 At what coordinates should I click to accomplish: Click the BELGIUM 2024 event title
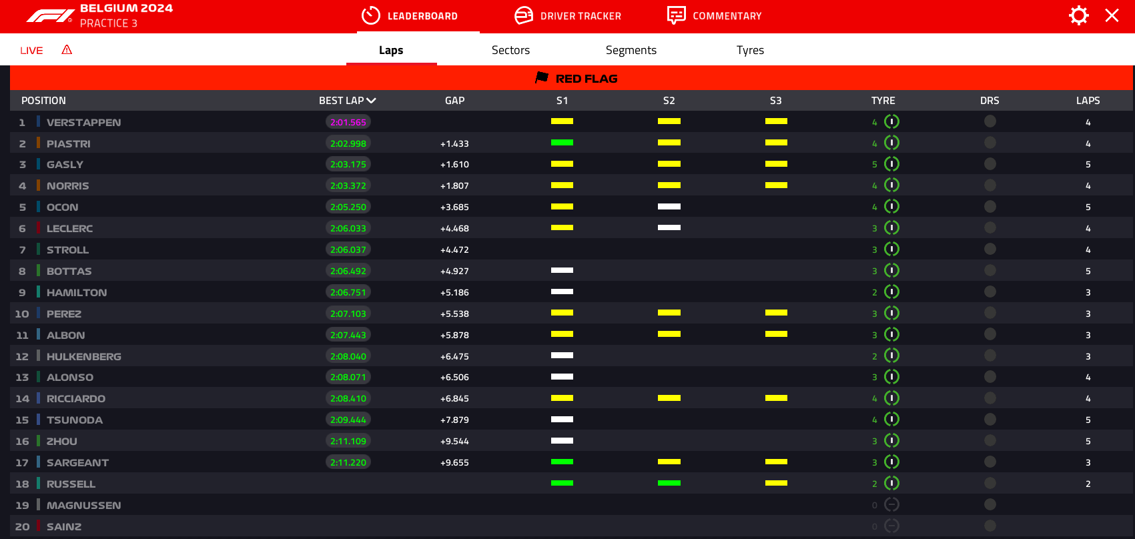pos(126,8)
